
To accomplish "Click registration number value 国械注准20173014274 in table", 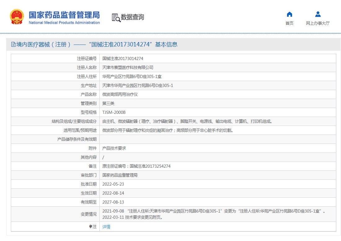I will [x=123, y=59].
